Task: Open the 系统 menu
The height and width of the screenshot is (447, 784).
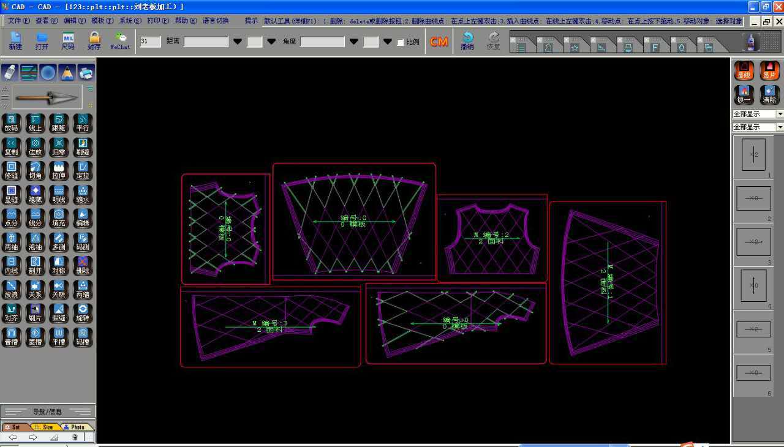Action: (x=130, y=21)
